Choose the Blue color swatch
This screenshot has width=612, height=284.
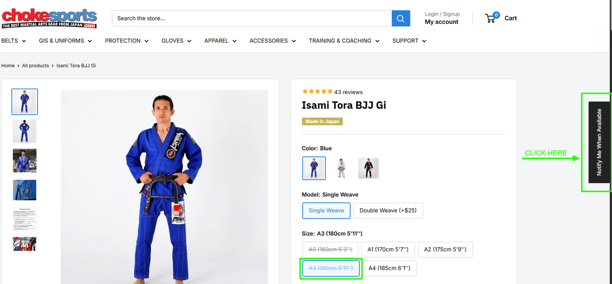314,168
